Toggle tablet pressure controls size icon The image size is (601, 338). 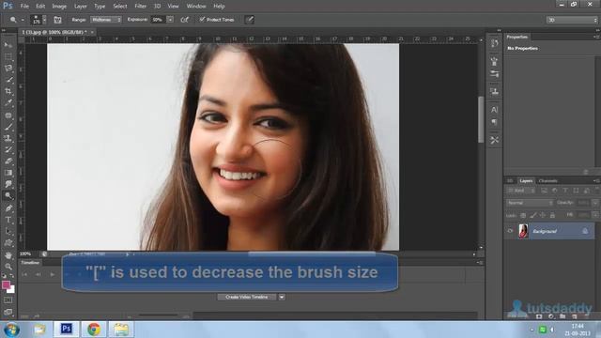(x=249, y=20)
